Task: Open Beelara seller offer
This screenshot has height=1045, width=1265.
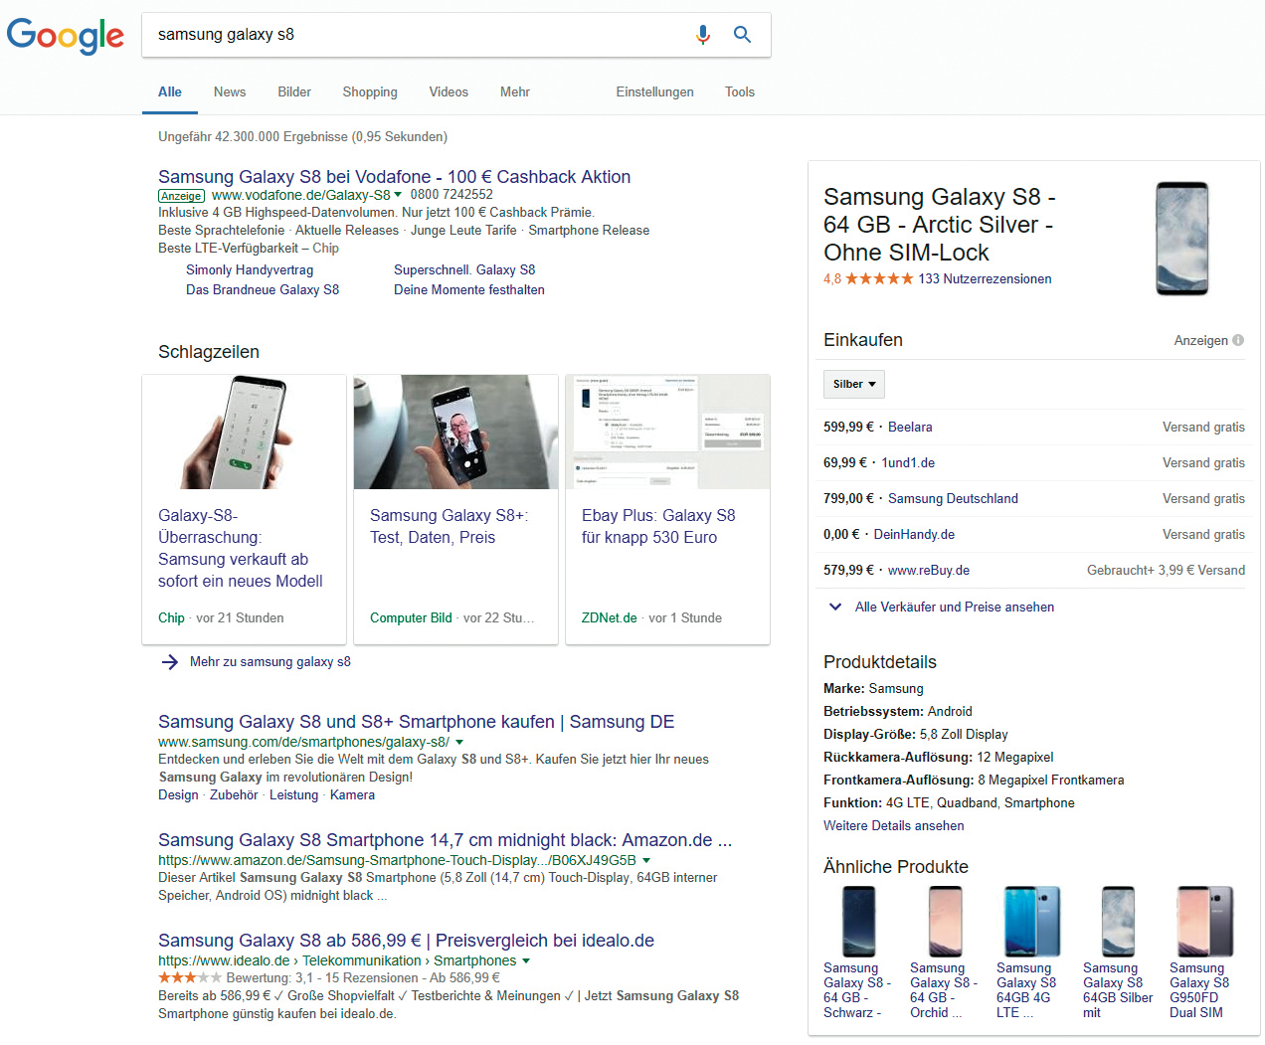Action: tap(910, 427)
